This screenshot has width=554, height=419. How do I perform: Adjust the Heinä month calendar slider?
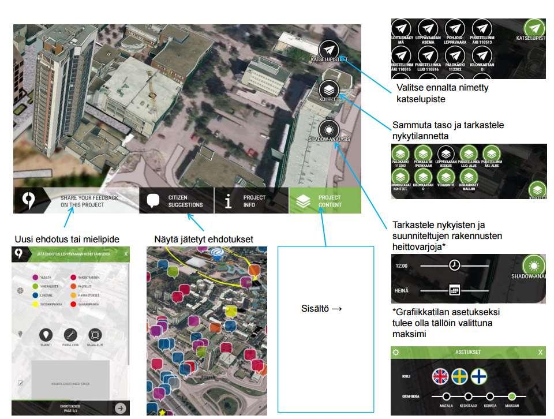(454, 290)
